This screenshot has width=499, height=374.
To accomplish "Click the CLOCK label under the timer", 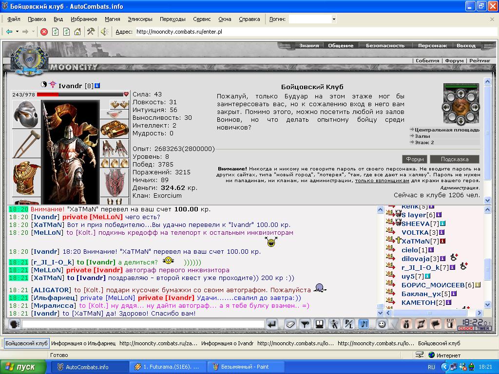I will 465,329.
